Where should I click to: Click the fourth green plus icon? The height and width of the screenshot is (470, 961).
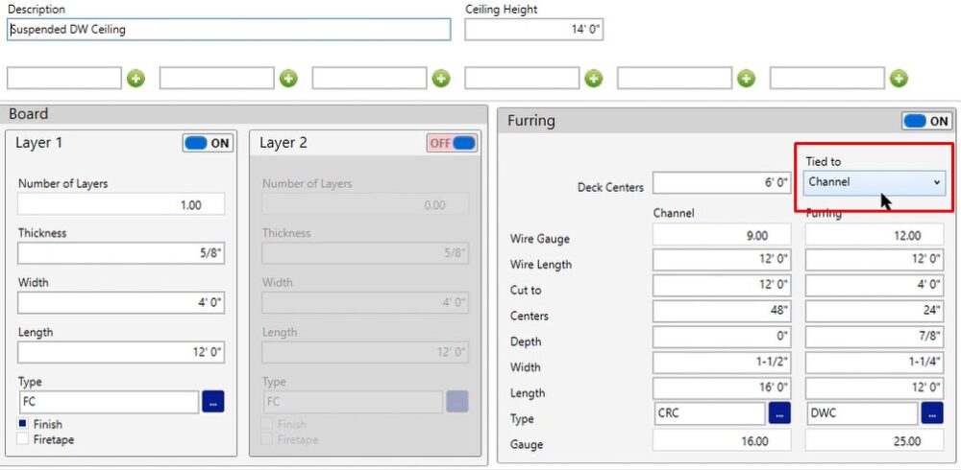coord(594,79)
